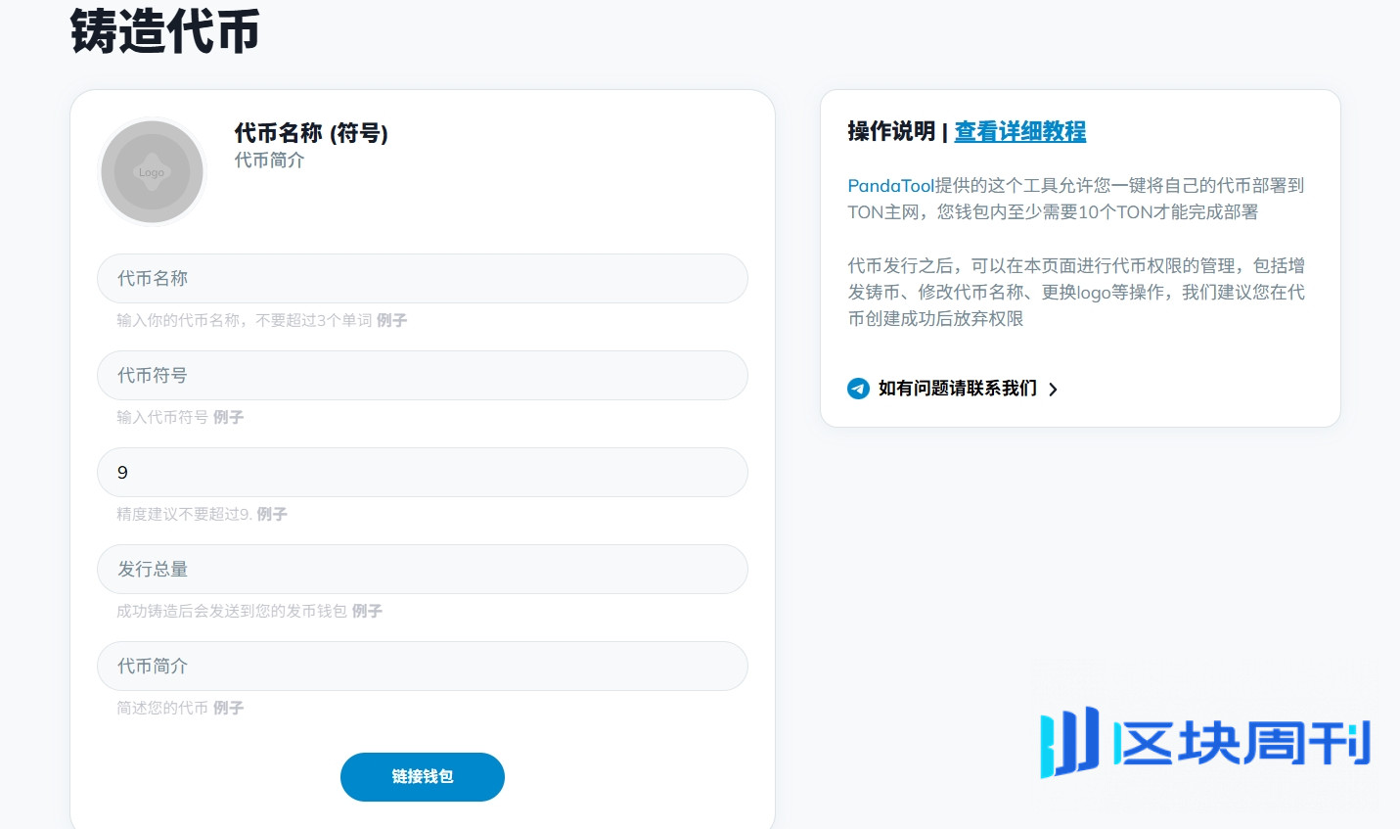Image resolution: width=1400 pixels, height=829 pixels.
Task: Focus the 发行总量 input field
Action: [x=423, y=570]
